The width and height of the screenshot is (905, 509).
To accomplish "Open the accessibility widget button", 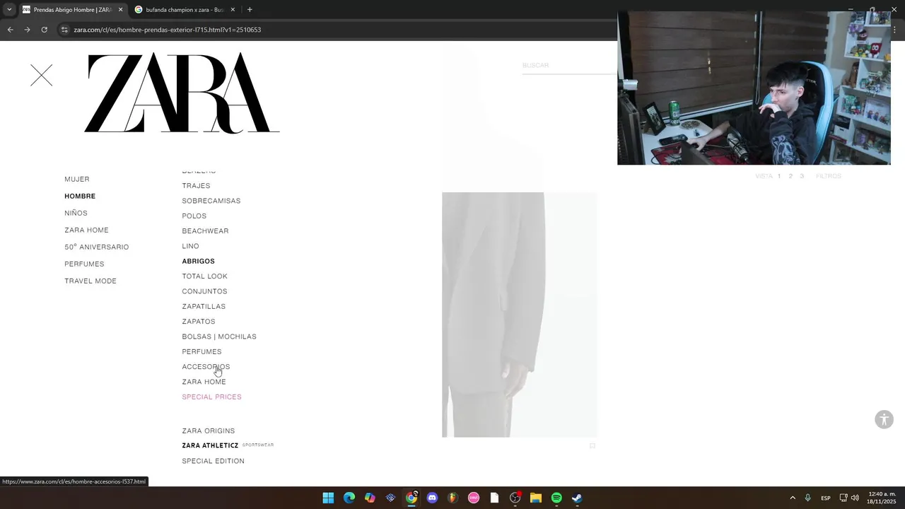I will [x=884, y=419].
